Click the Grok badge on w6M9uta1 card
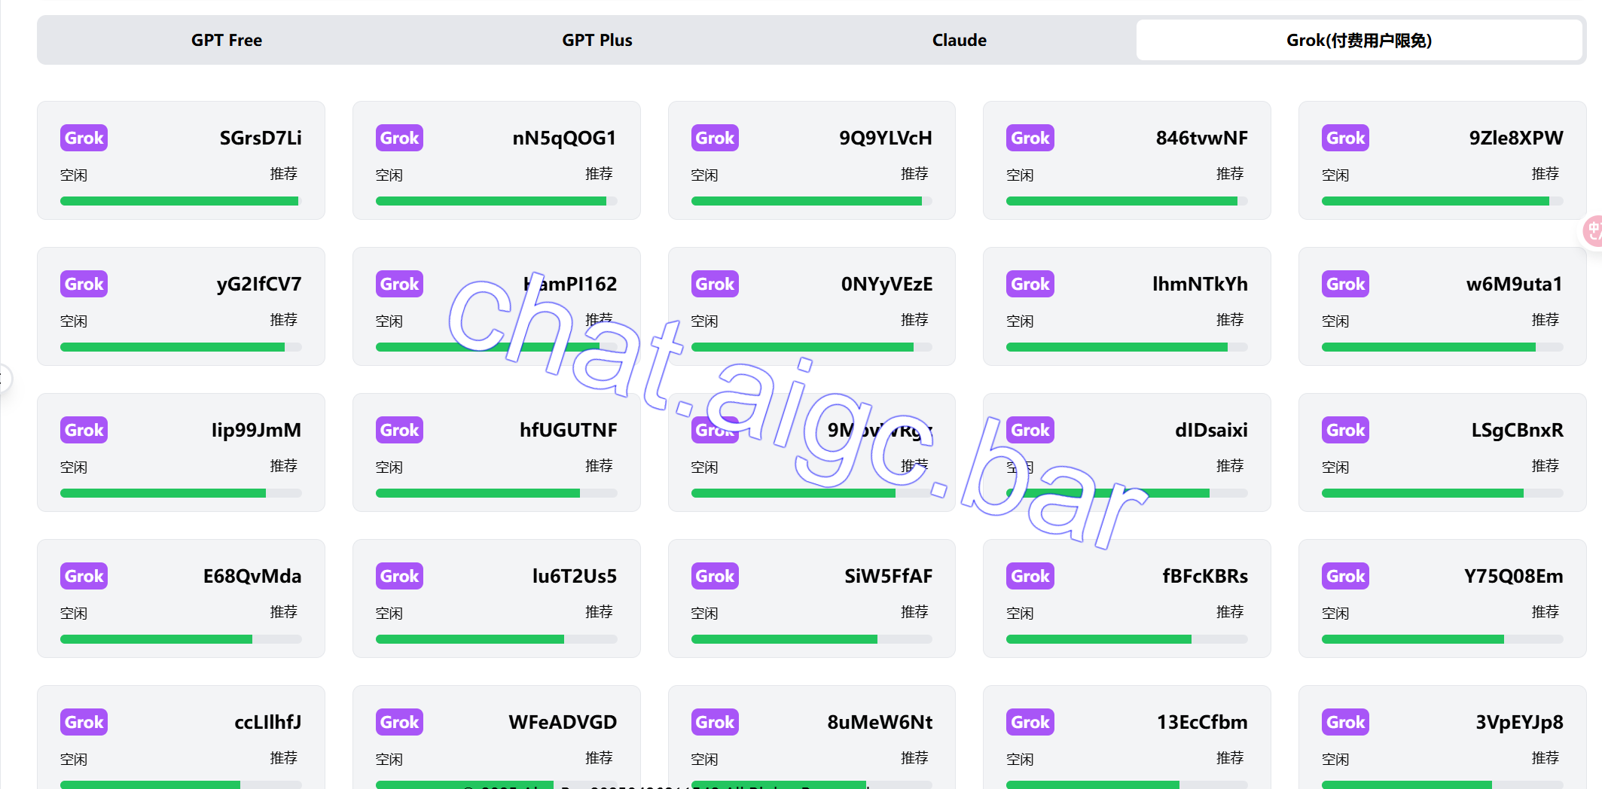The height and width of the screenshot is (789, 1602). coord(1345,284)
